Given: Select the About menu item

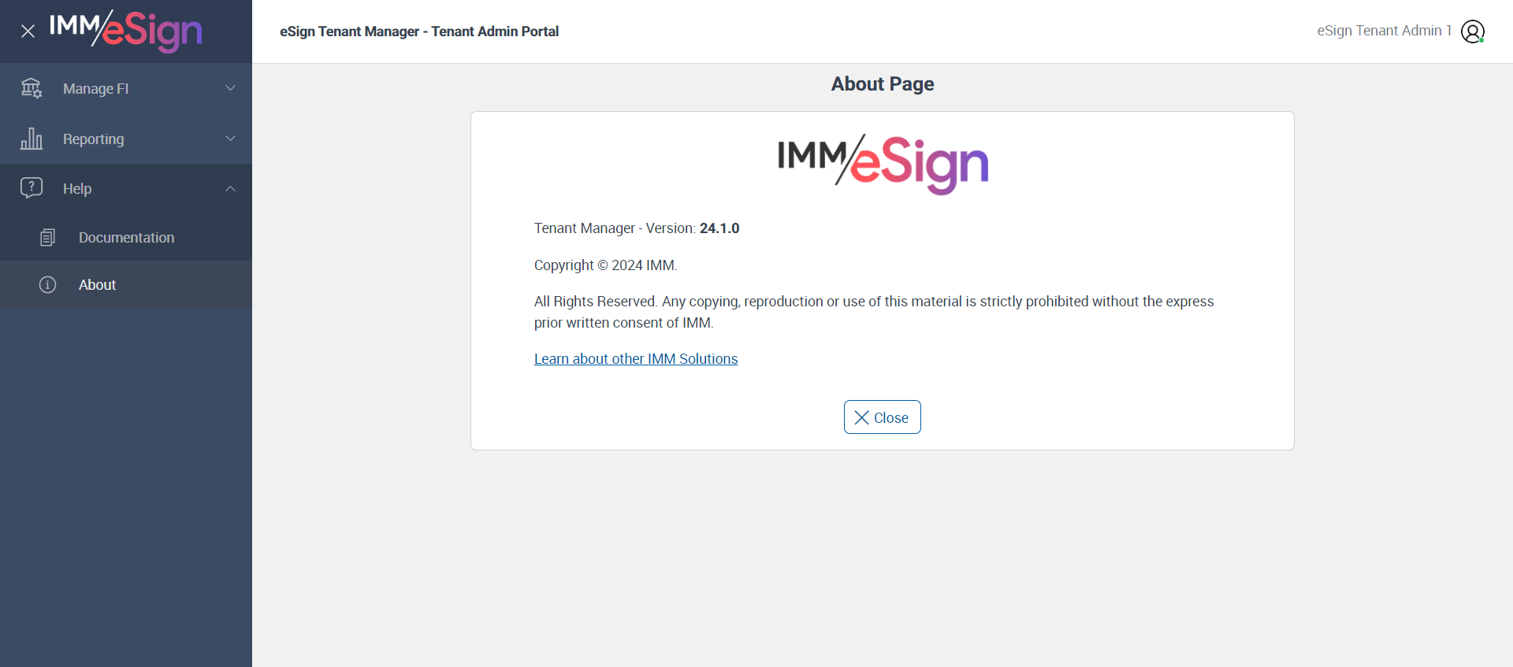Looking at the screenshot, I should (x=126, y=285).
